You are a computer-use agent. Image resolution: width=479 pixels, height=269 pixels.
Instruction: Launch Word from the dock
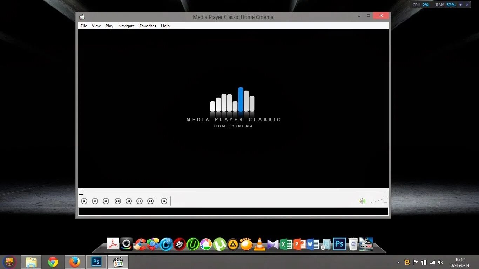(x=313, y=244)
